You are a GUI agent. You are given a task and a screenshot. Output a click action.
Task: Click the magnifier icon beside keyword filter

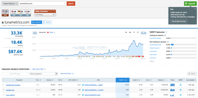(x=56, y=74)
